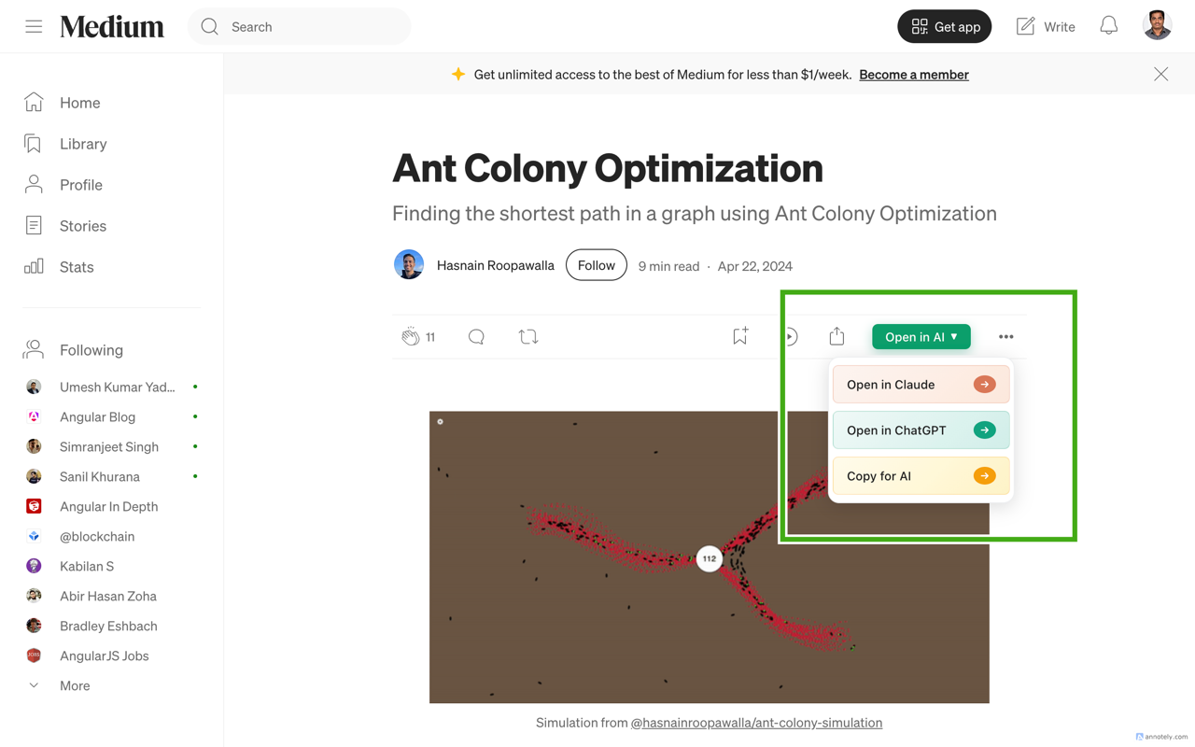Bookmark the story with save icon
This screenshot has height=747, width=1195.
coord(740,336)
